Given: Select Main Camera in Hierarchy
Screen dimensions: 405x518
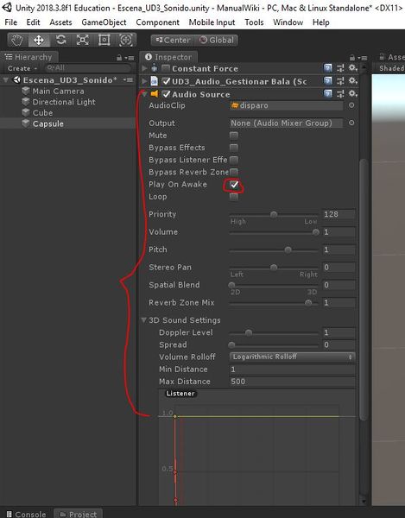Looking at the screenshot, I should coord(58,91).
